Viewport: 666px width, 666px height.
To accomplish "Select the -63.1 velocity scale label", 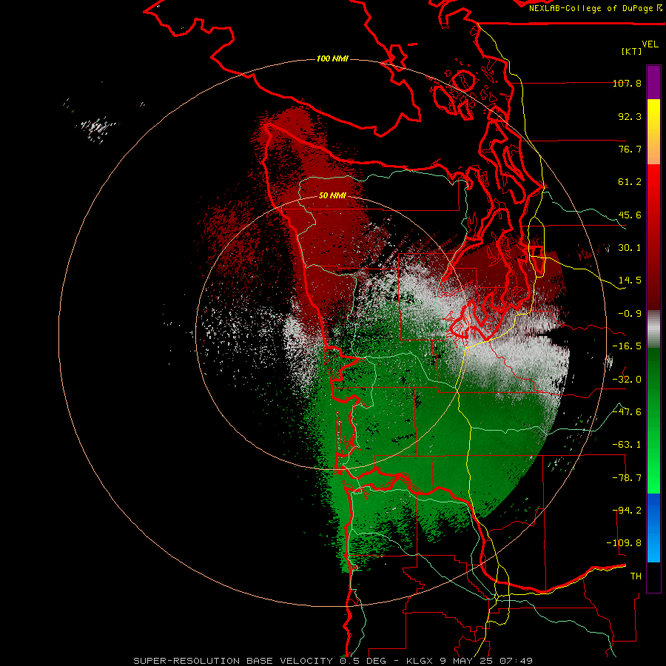I will [x=627, y=445].
